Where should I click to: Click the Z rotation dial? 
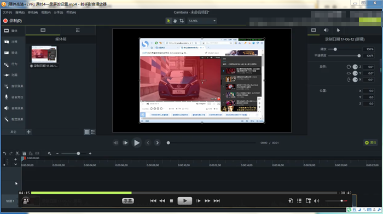(x=355, y=67)
